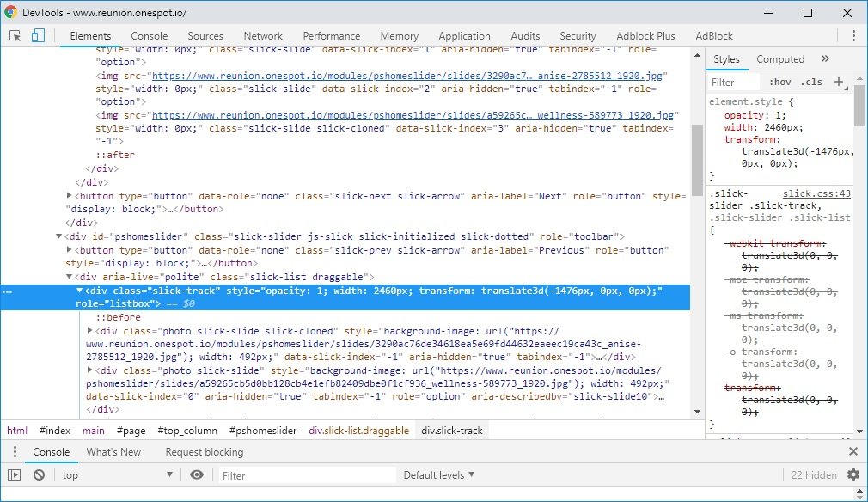The image size is (868, 502).
Task: Click the Elements panel scroll-down arrow
Action: click(x=697, y=411)
